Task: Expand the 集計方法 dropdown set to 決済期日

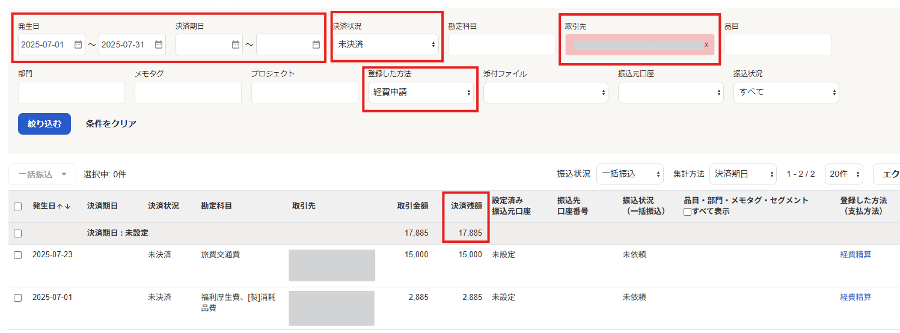Action: tap(742, 174)
